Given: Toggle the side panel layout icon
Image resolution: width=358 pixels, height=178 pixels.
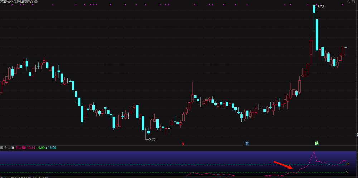Looking at the screenshot, I should click(x=354, y=1).
